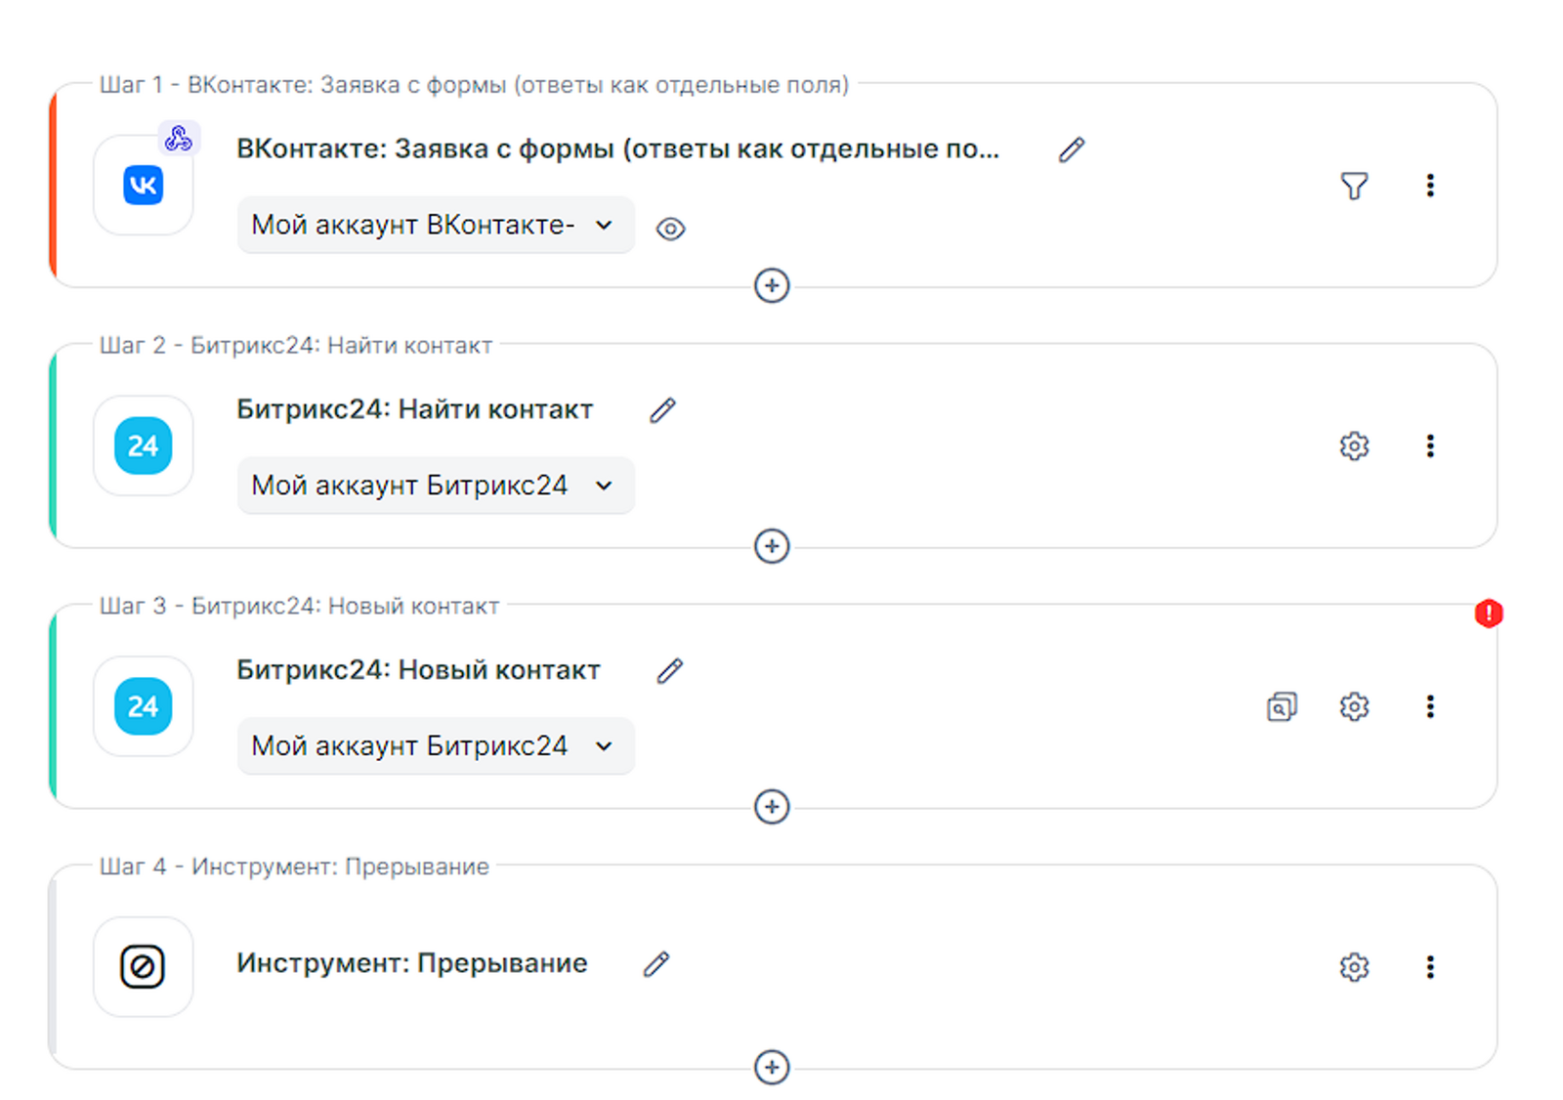The image size is (1563, 1100).
Task: Edit the 'Новый контакт' step name with pencil
Action: pyautogui.click(x=670, y=671)
